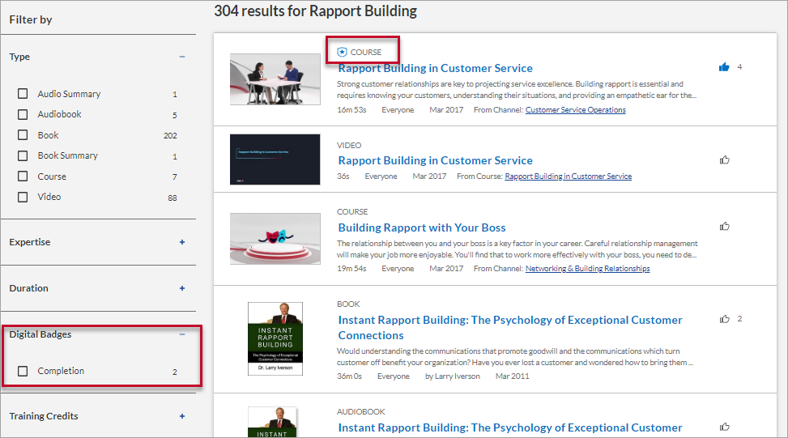Collapse the Type filter section
The image size is (788, 438).
(x=181, y=57)
